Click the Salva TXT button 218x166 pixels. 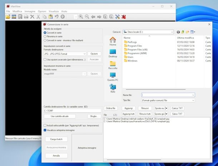(177, 114)
